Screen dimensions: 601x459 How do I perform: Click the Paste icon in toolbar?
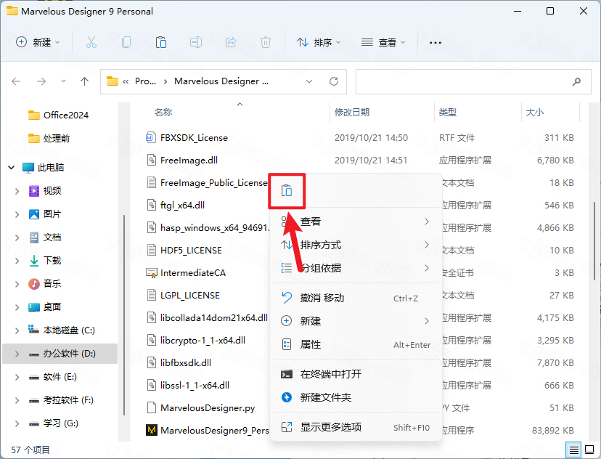tap(161, 42)
